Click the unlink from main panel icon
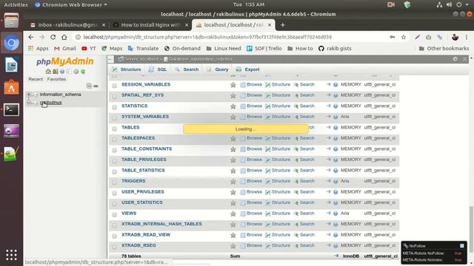The image size is (474, 266). coord(96,86)
